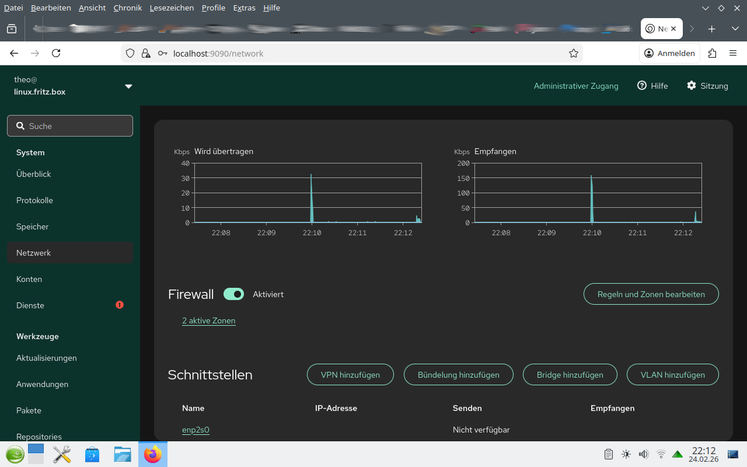Click the red alert icon beside Dienste

click(x=120, y=305)
